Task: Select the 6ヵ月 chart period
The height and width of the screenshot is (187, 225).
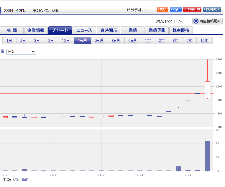Action: (x=133, y=41)
